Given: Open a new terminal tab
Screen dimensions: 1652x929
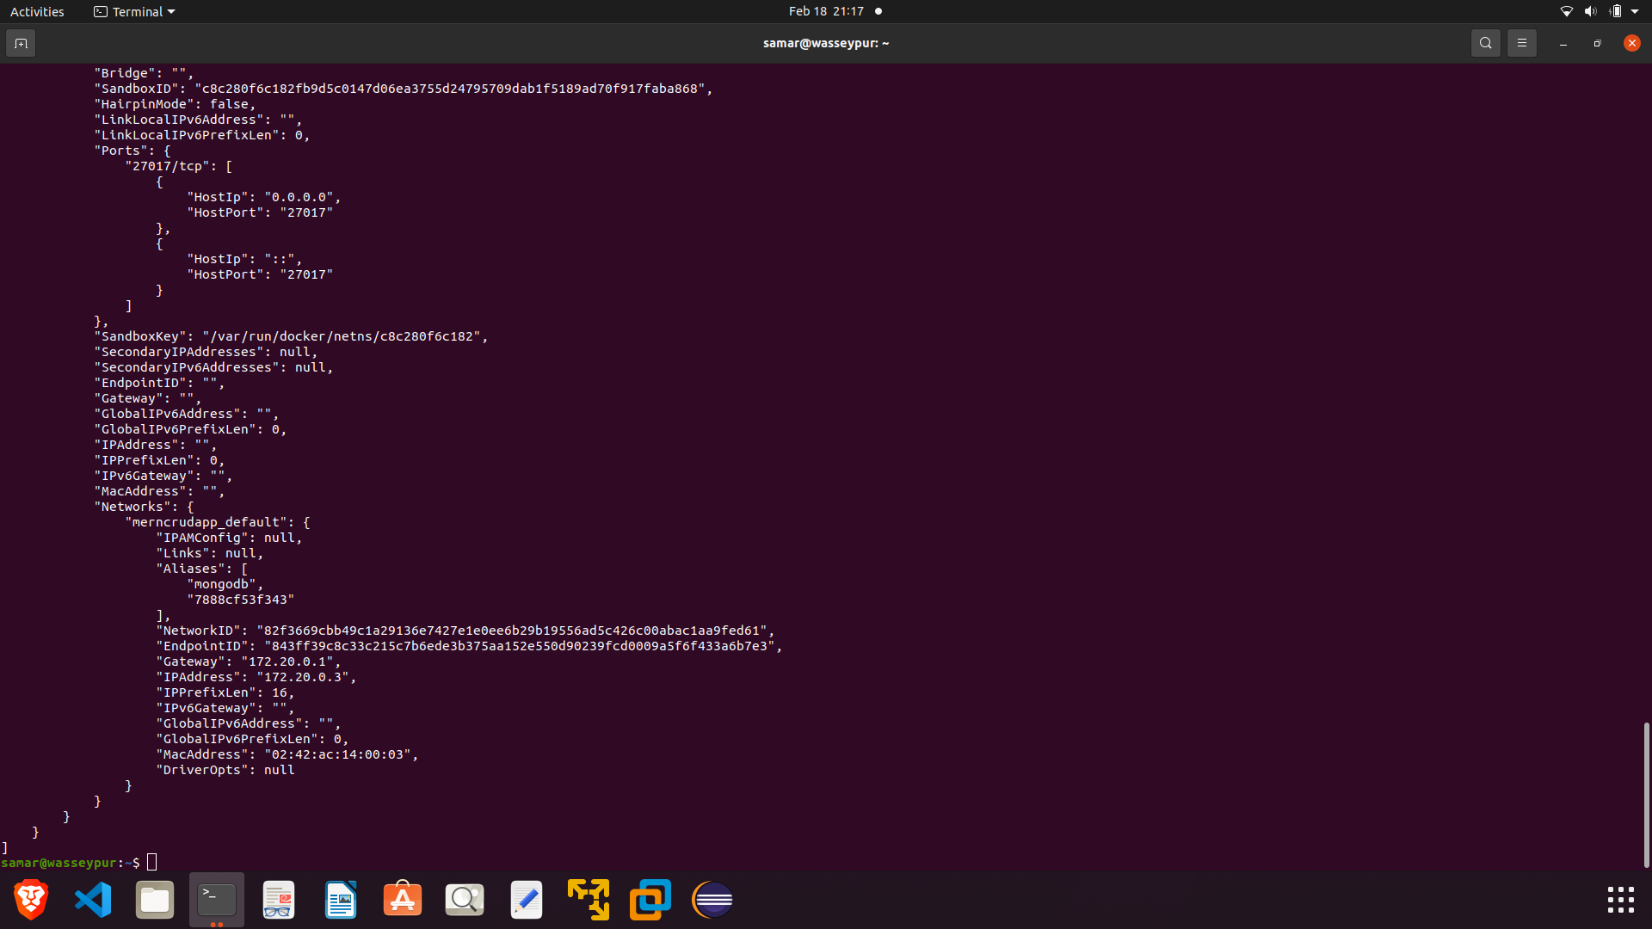Looking at the screenshot, I should click(x=21, y=43).
